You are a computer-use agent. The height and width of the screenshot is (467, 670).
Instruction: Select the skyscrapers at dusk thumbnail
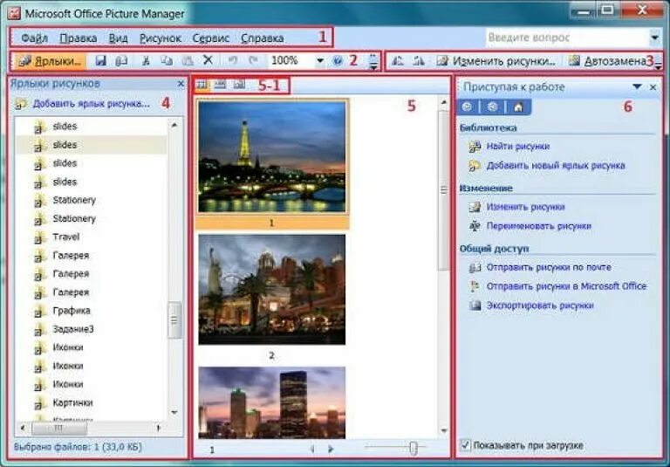coord(272,402)
